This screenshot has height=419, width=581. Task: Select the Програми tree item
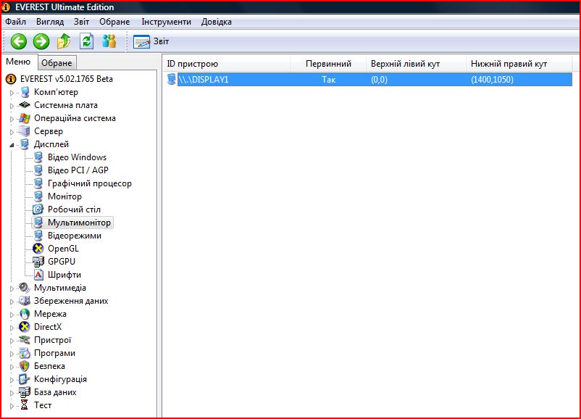[54, 353]
